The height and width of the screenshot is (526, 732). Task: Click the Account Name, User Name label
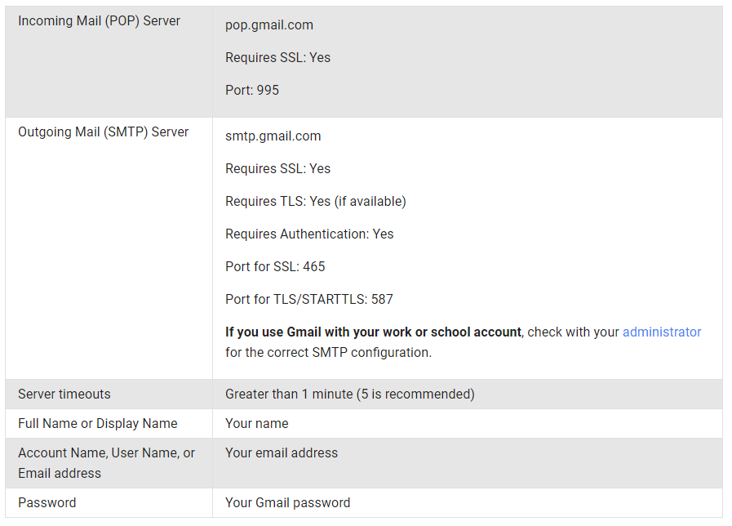pyautogui.click(x=107, y=453)
